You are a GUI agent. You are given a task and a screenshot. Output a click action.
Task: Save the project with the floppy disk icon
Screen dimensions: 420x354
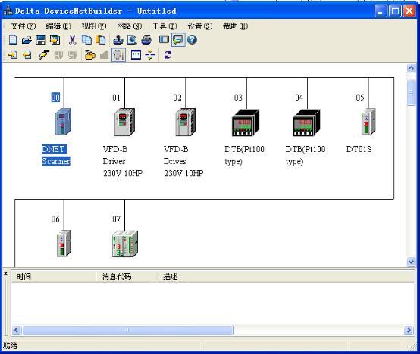[41, 40]
